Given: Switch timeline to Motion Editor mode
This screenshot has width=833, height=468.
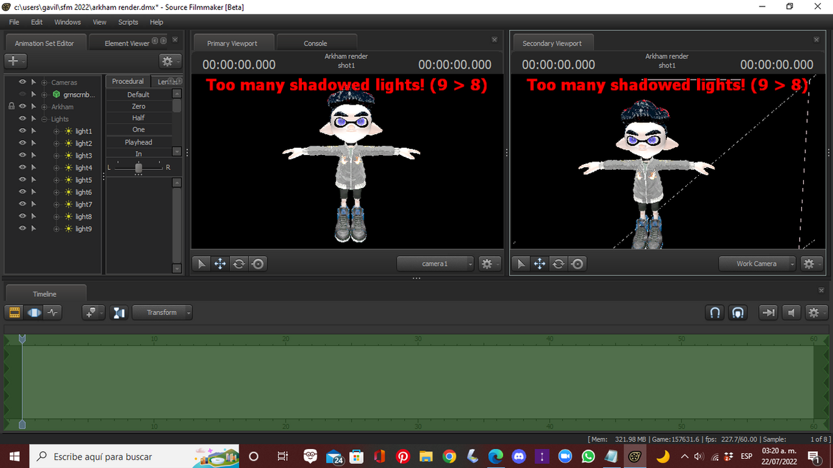Looking at the screenshot, I should [x=34, y=312].
